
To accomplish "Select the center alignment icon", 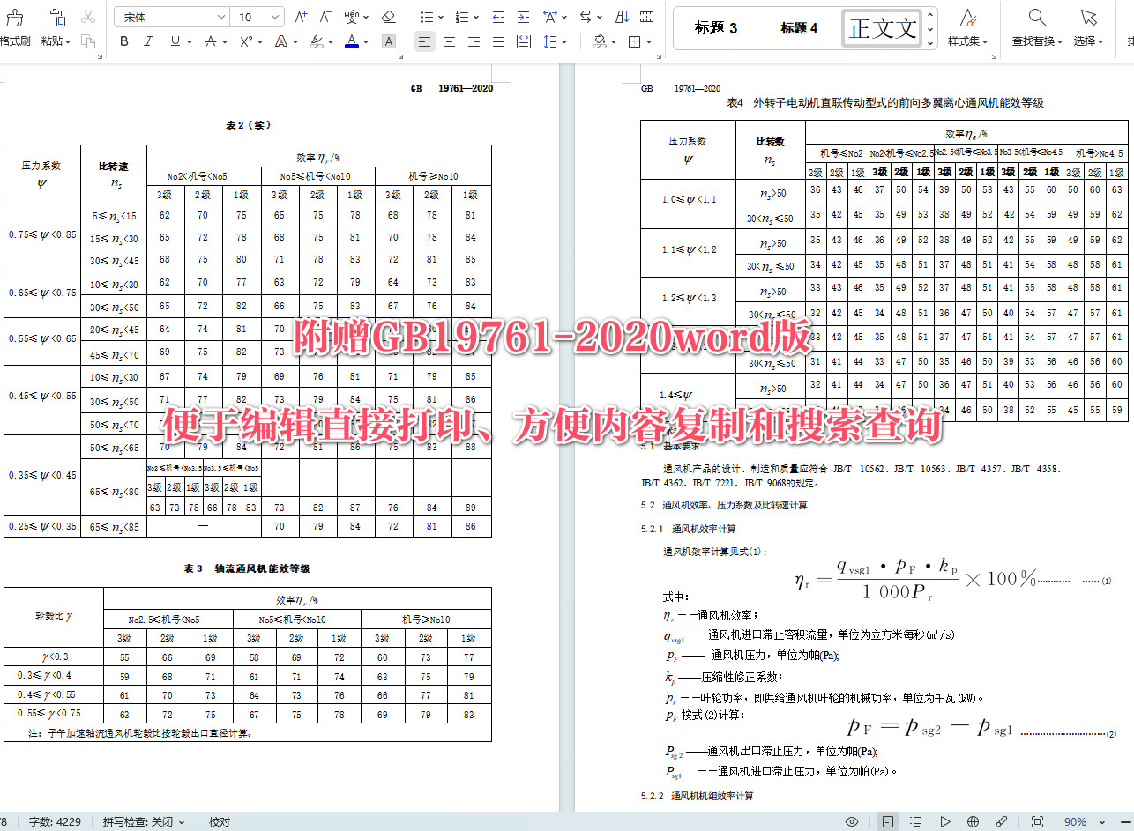I will pos(449,41).
